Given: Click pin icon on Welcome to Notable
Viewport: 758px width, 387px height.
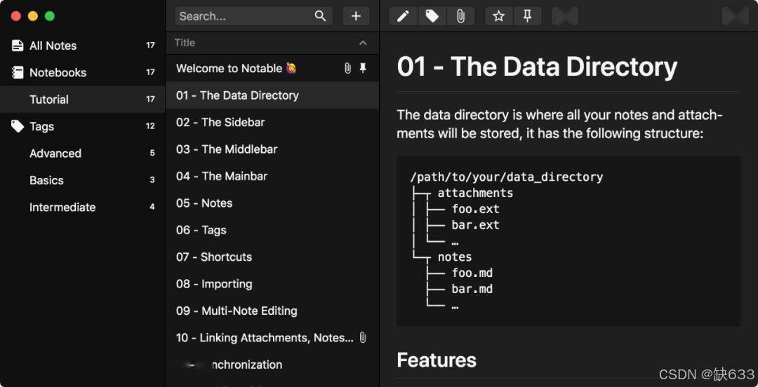Looking at the screenshot, I should (x=363, y=69).
